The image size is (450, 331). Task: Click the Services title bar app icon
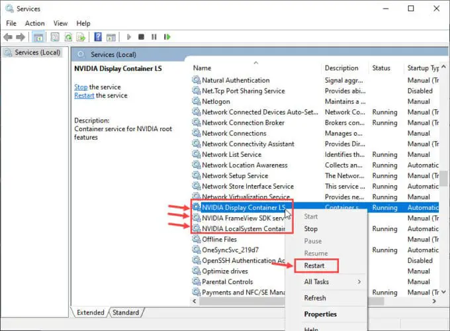click(x=9, y=9)
